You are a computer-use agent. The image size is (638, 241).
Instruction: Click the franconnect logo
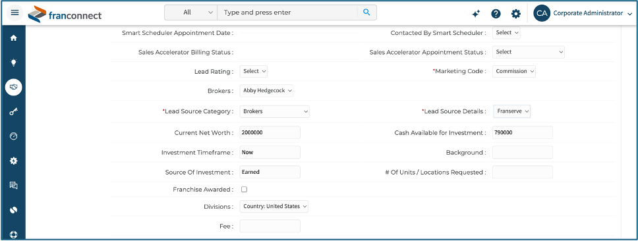point(65,14)
